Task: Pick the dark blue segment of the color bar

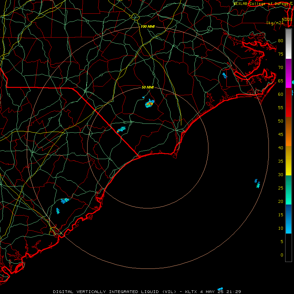Action: (288, 212)
